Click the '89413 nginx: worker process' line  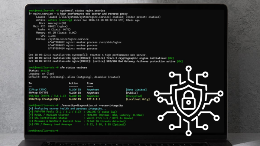point(77,45)
